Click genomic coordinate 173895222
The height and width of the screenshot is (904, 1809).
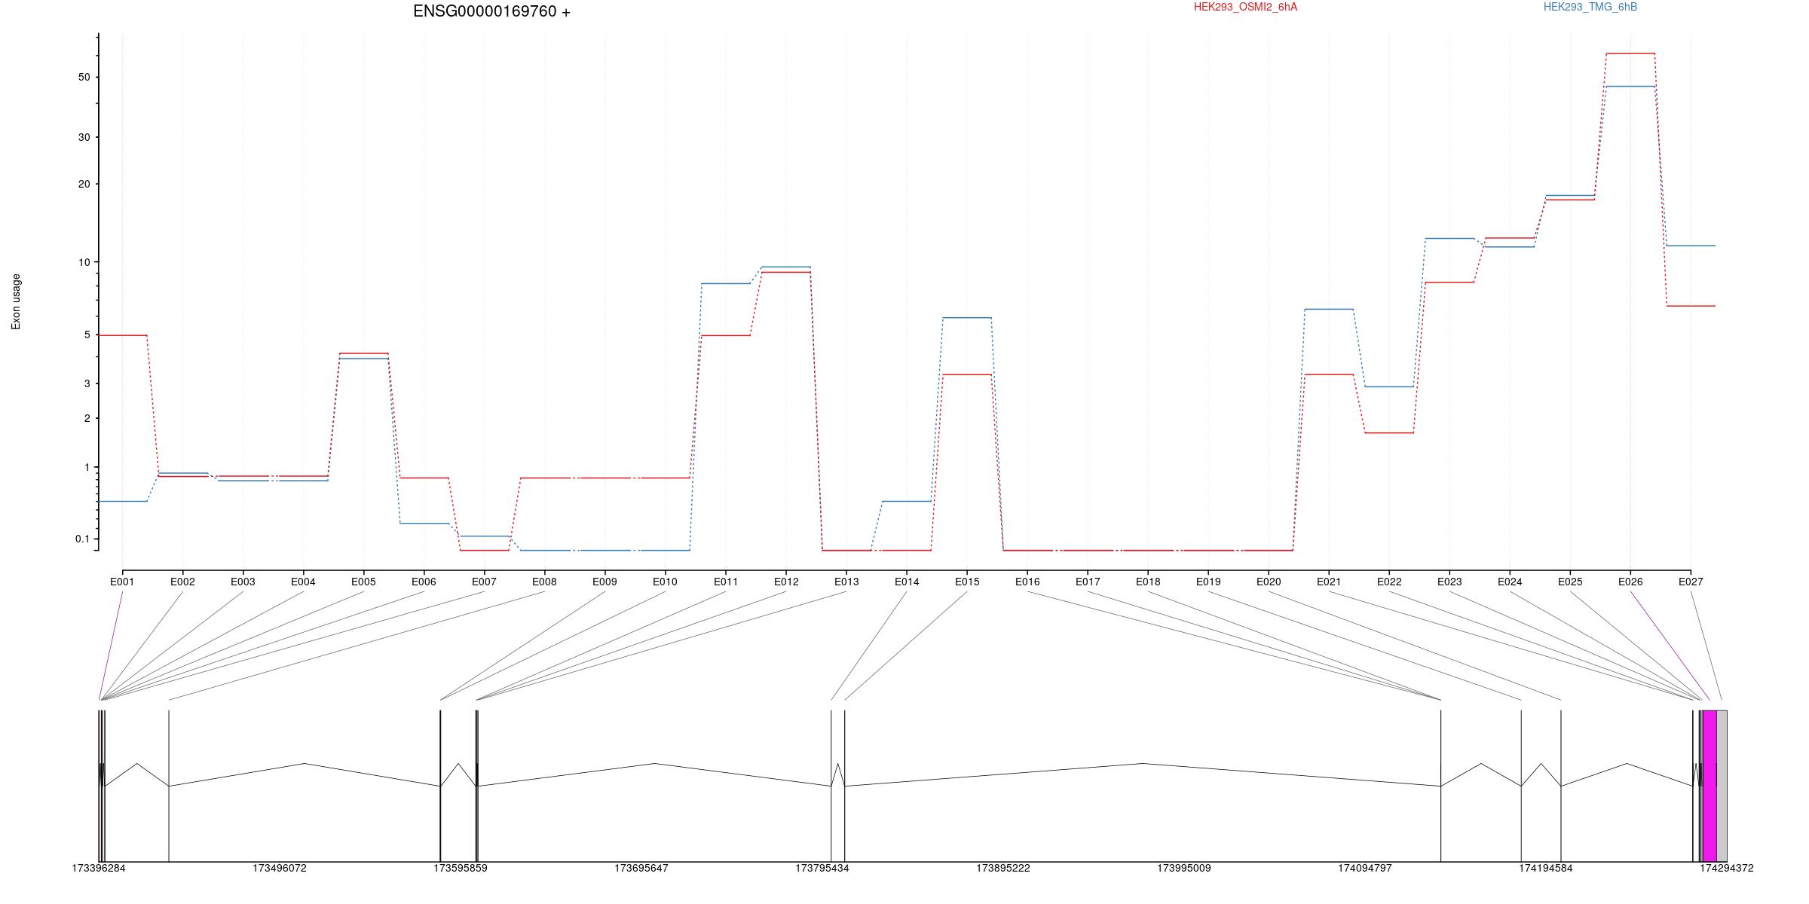point(1003,869)
